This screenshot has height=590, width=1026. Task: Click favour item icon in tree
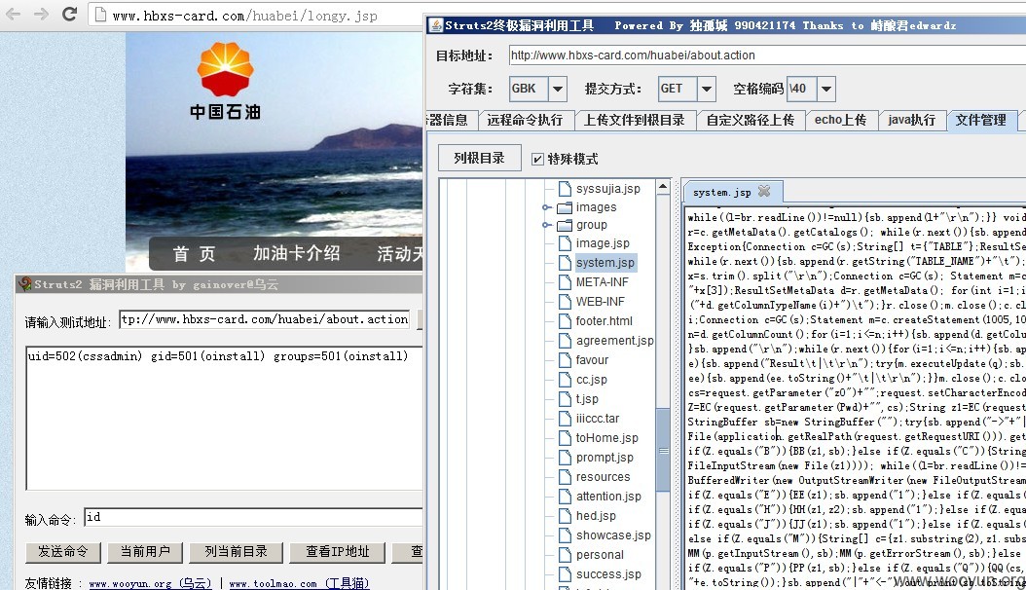point(565,360)
